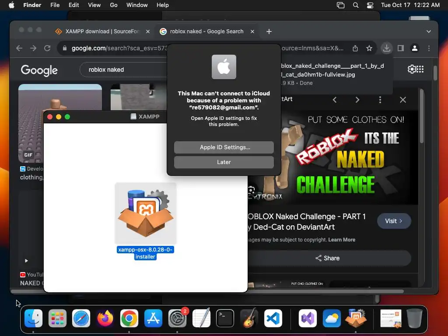Click the Chrome forward arrow
The height and width of the screenshot is (336, 448).
tap(33, 48)
